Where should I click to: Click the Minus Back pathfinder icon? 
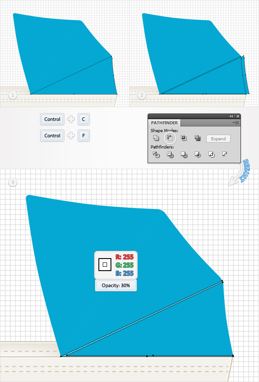coord(224,154)
